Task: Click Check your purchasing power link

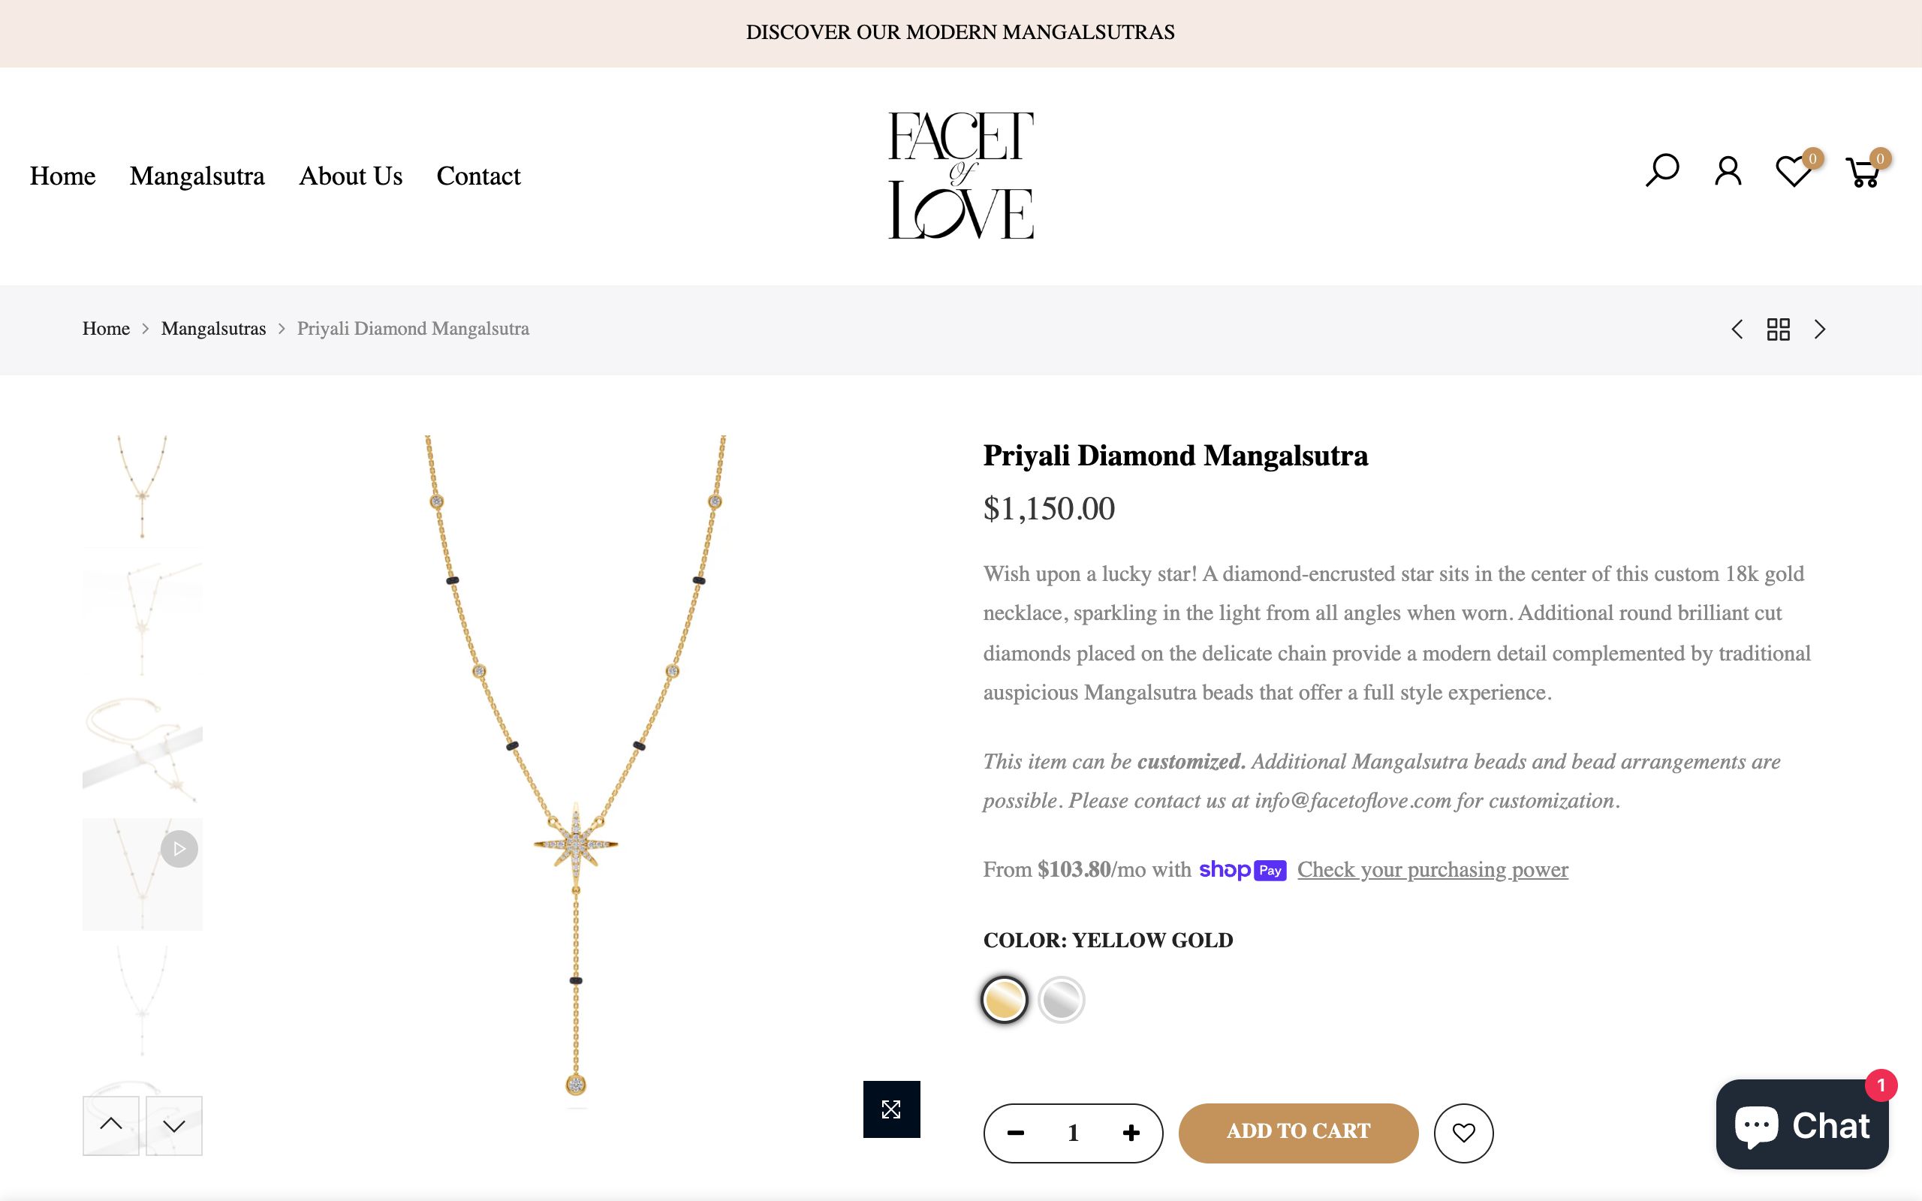Action: tap(1432, 870)
